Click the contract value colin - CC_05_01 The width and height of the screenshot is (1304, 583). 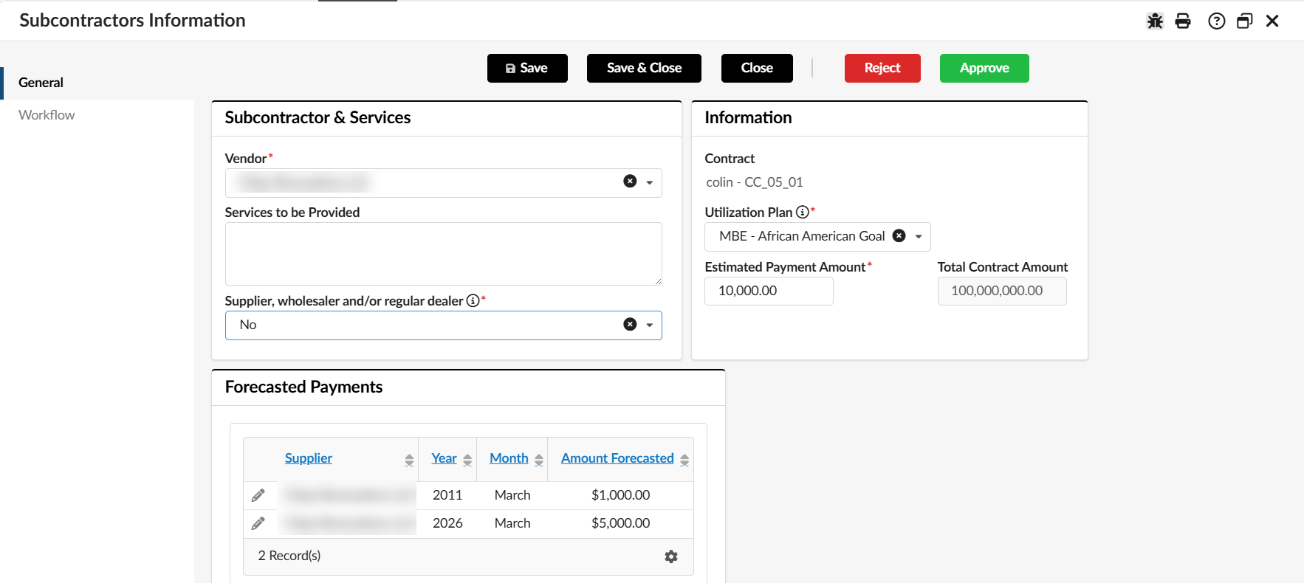755,182
